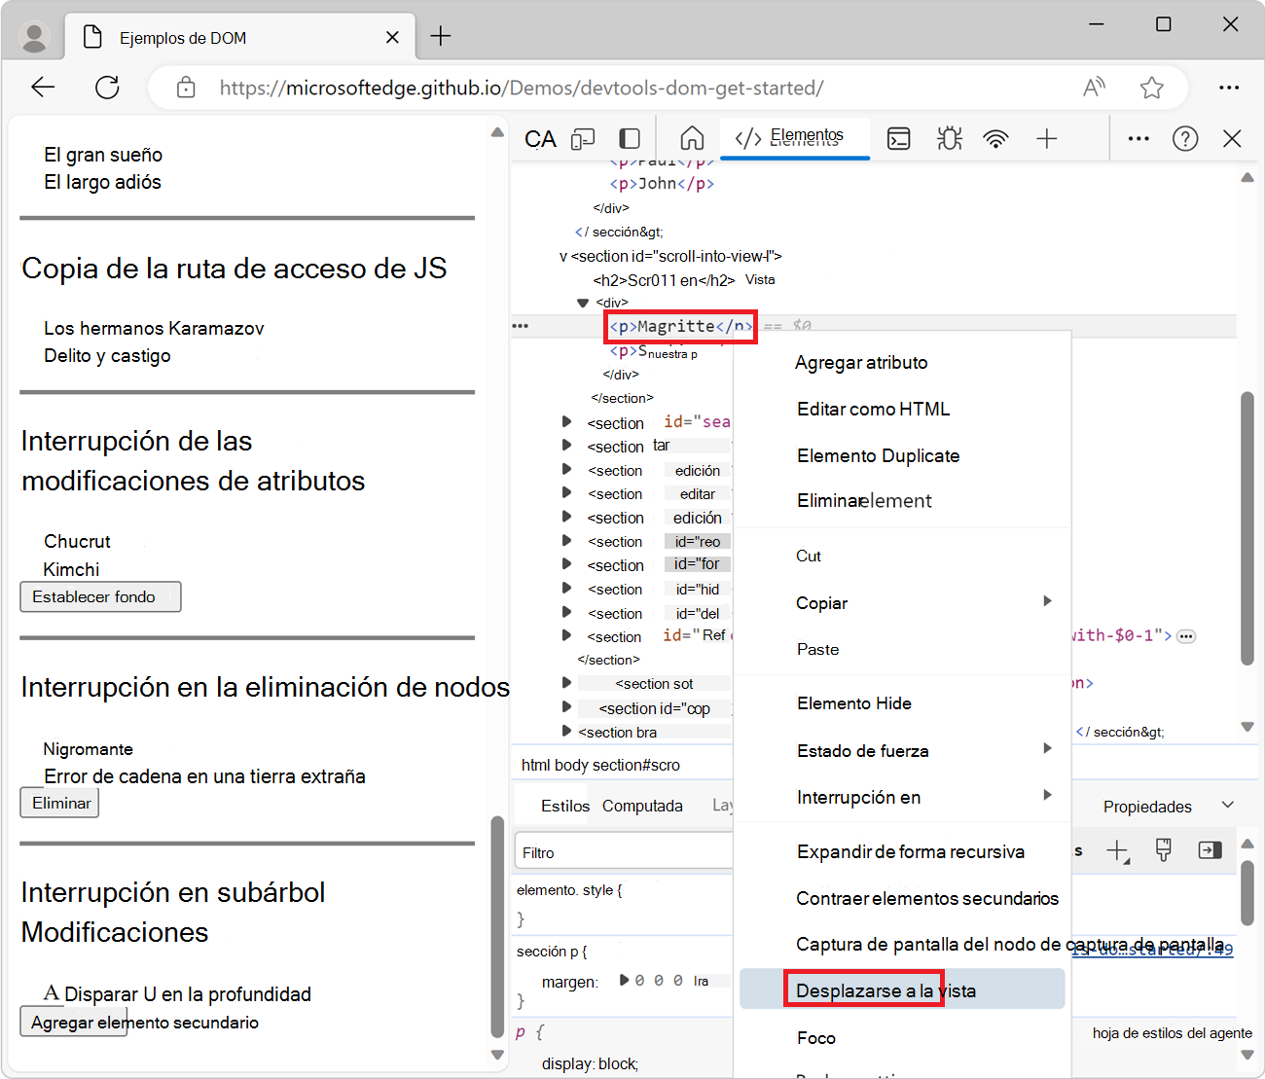Close the DevTools panel
1265x1079 pixels.
pyautogui.click(x=1232, y=138)
